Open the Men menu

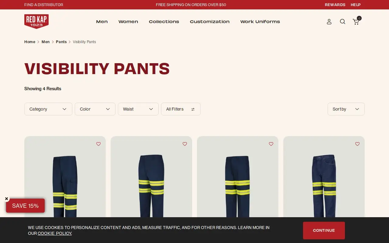[x=102, y=22]
